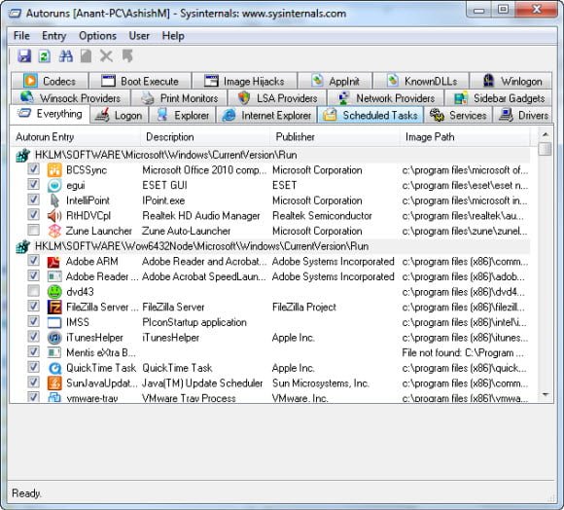Select the IMSS window icon
Viewport: 564px width, 510px height.
(x=54, y=322)
